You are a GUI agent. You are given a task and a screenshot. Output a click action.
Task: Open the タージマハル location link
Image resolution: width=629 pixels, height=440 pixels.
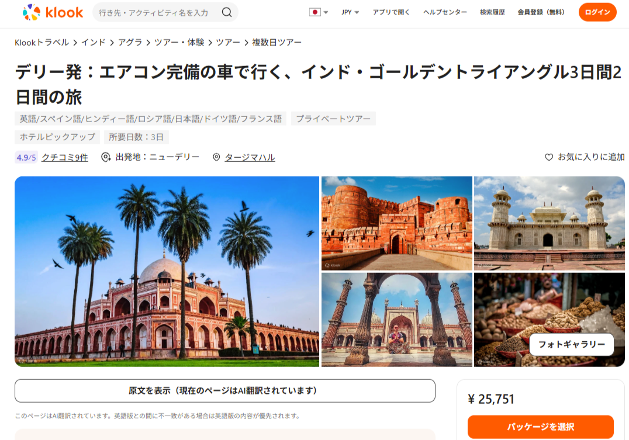(250, 157)
